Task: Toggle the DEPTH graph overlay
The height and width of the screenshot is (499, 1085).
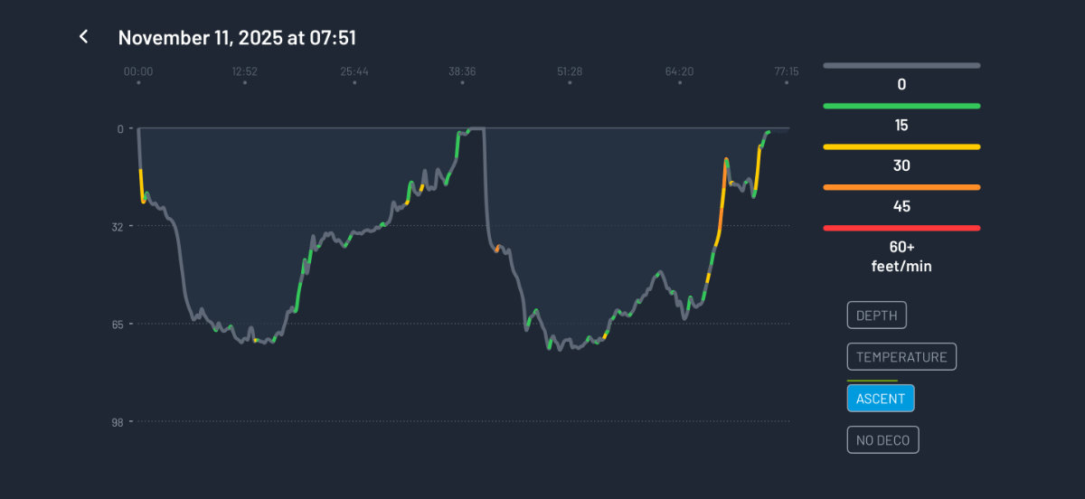Action: click(876, 315)
